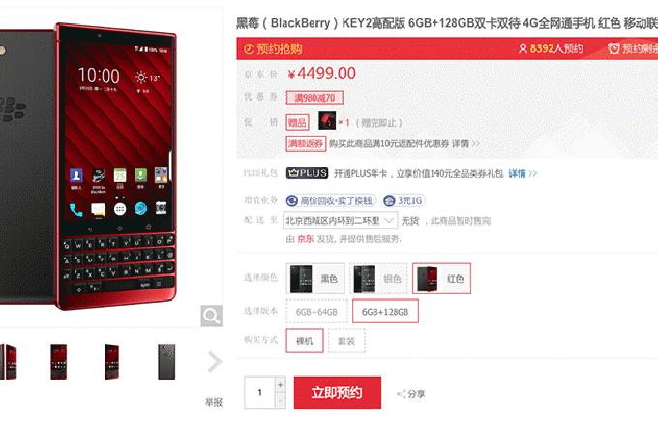Select the back-view phone thumbnail
The height and width of the screenshot is (426, 658).
[x=166, y=362]
